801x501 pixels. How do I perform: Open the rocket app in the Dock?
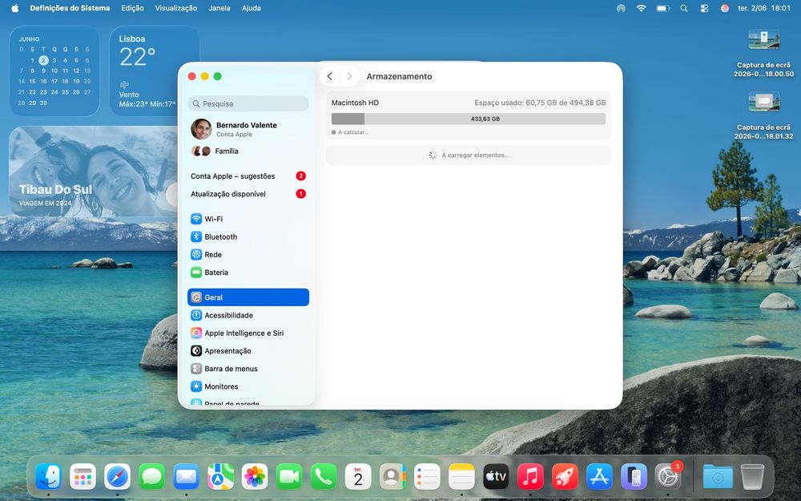[565, 476]
